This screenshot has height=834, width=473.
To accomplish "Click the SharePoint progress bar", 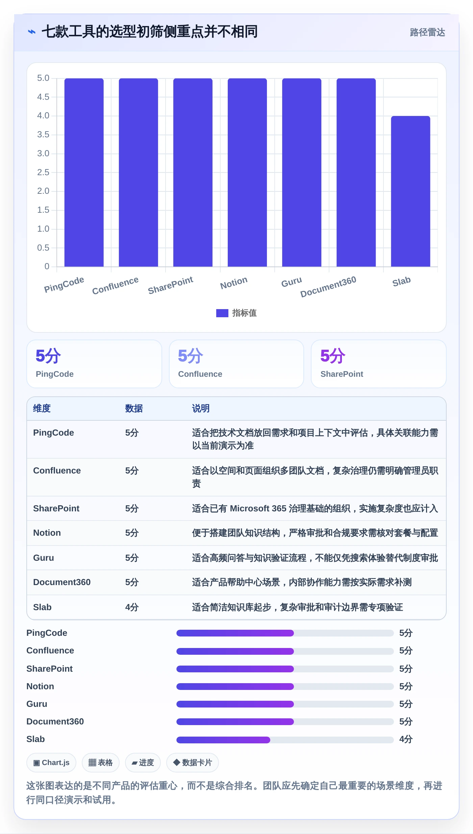I will point(285,669).
